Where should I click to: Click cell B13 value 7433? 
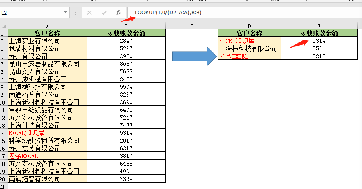pos(126,125)
